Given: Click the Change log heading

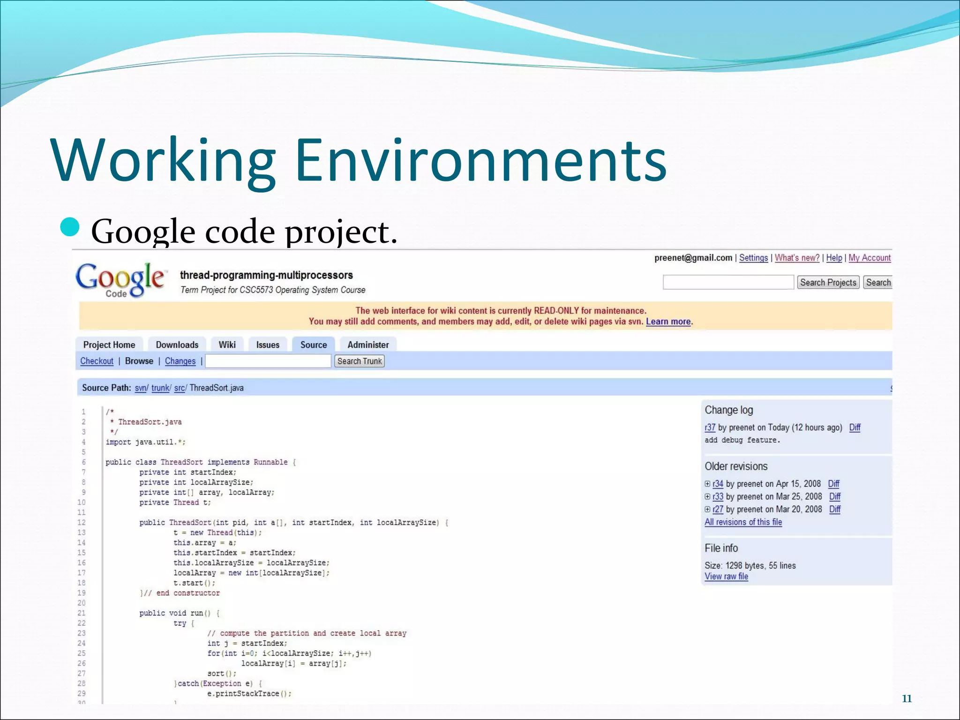Looking at the screenshot, I should [729, 410].
